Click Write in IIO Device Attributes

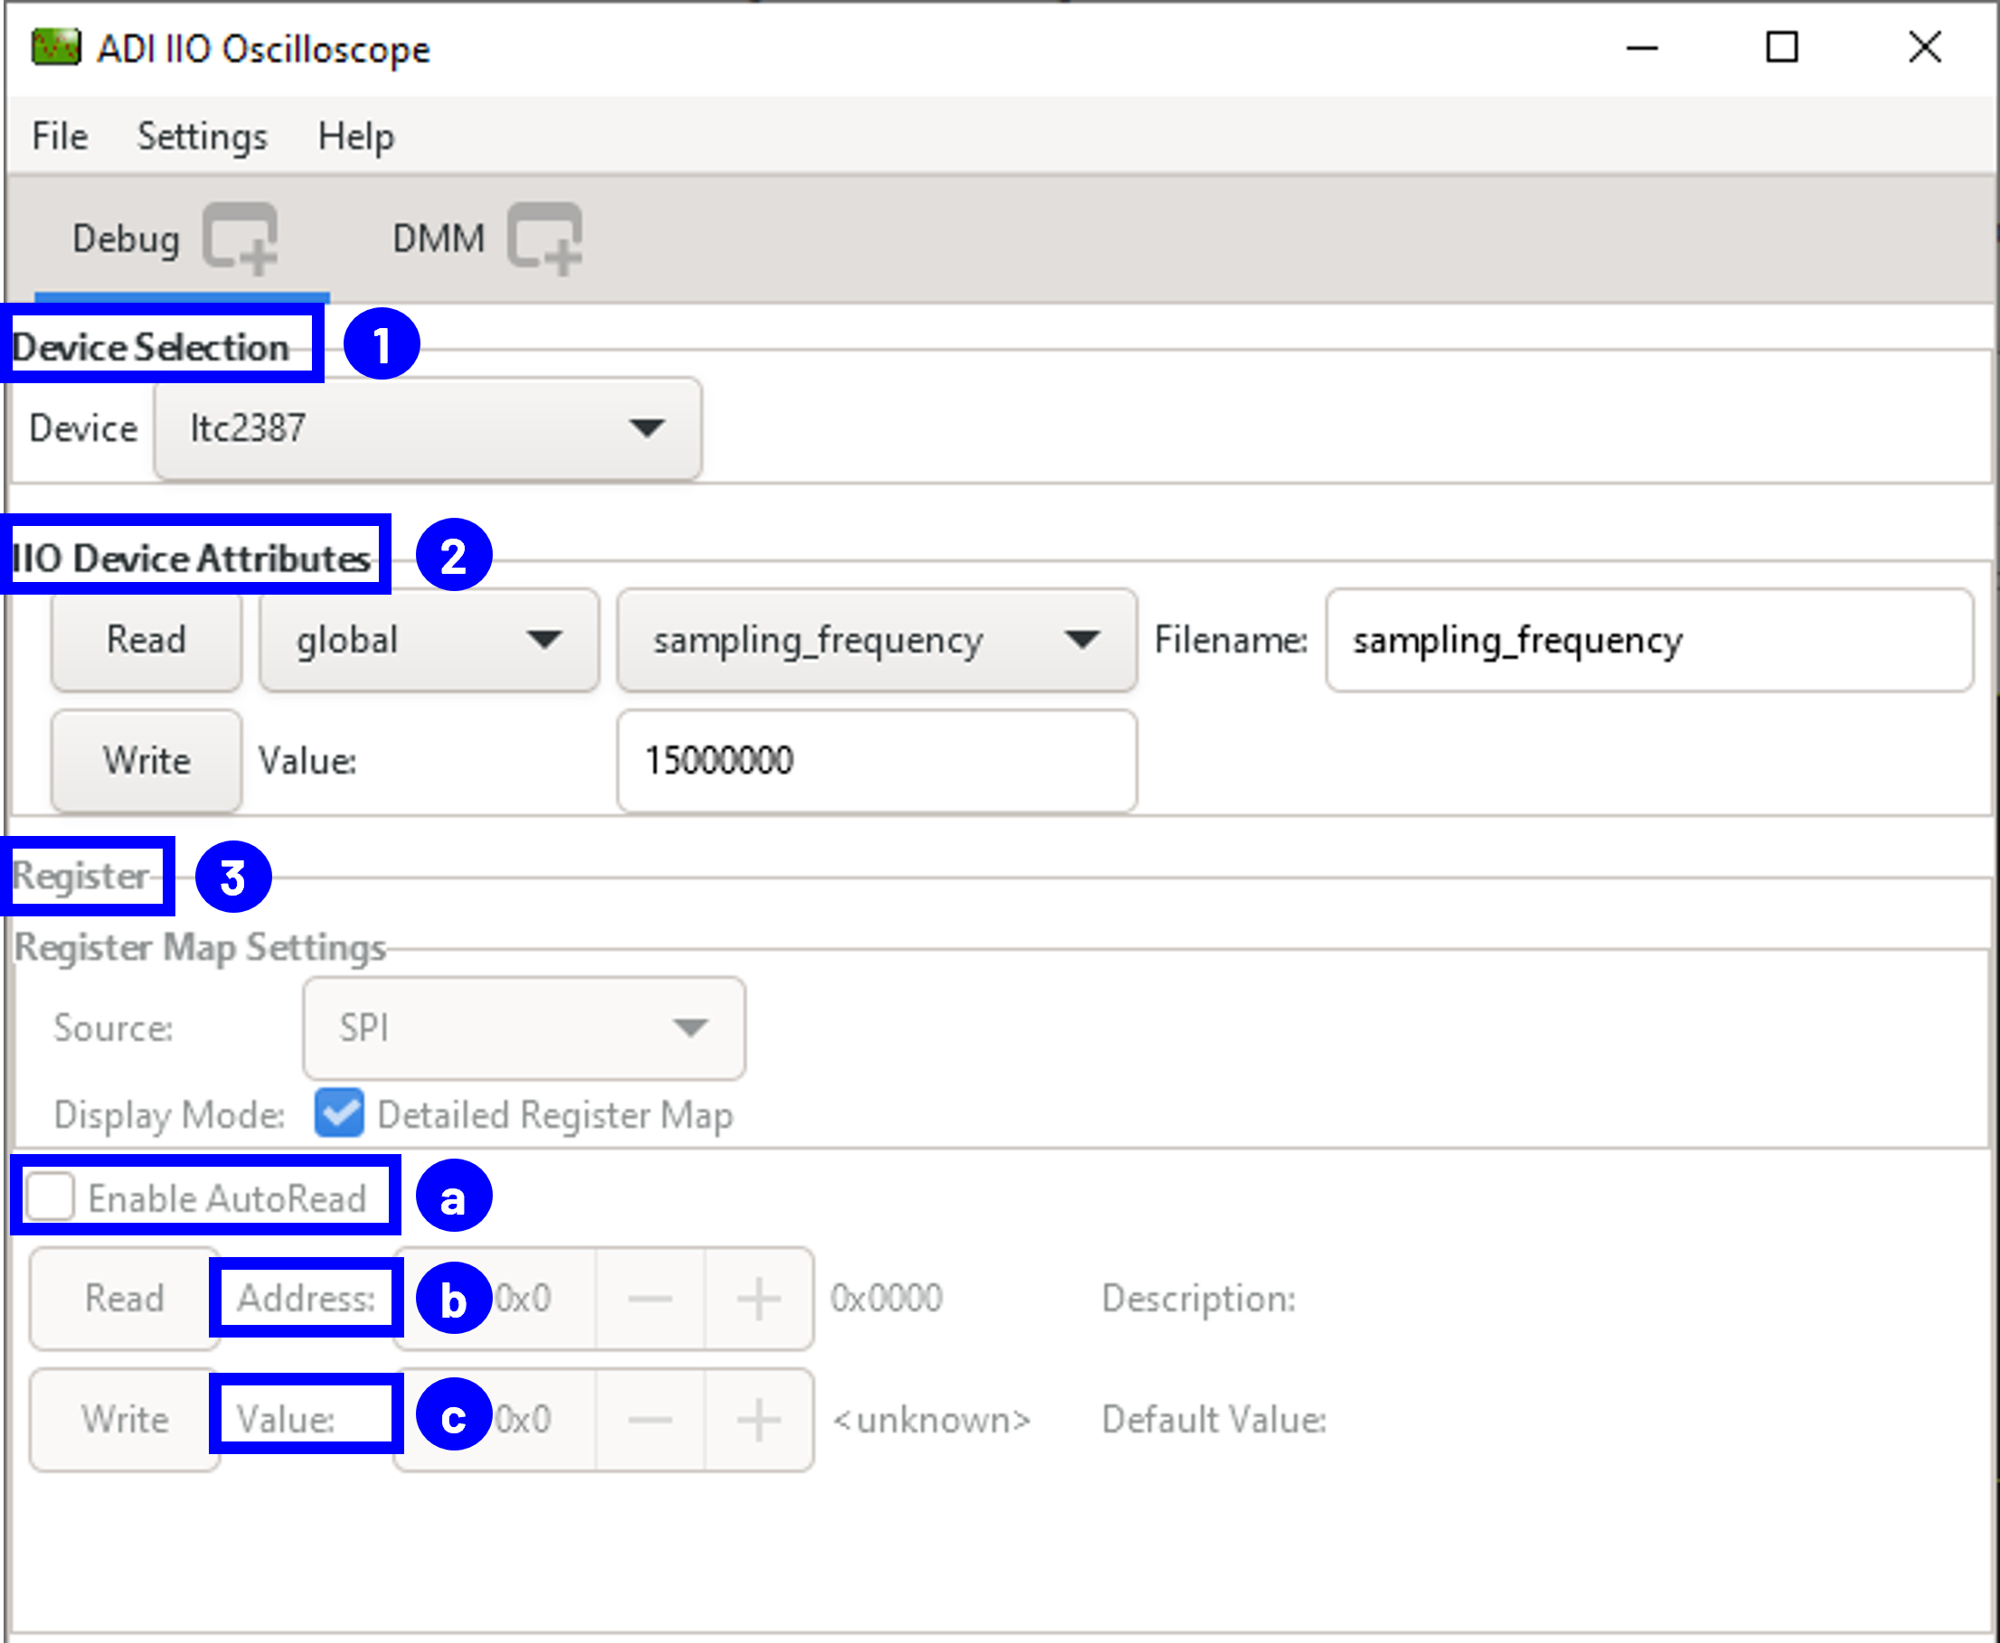click(146, 761)
